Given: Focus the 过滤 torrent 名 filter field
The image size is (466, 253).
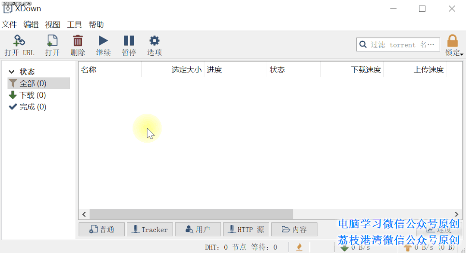Looking at the screenshot, I should click(x=398, y=44).
